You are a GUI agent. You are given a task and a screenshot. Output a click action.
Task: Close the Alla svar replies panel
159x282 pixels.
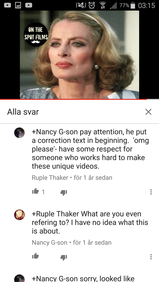tap(148, 112)
